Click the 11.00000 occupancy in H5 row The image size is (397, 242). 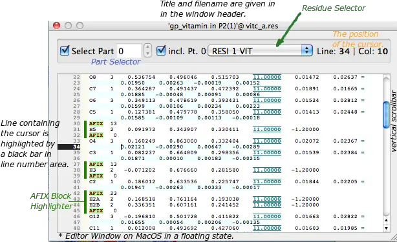pos(267,129)
